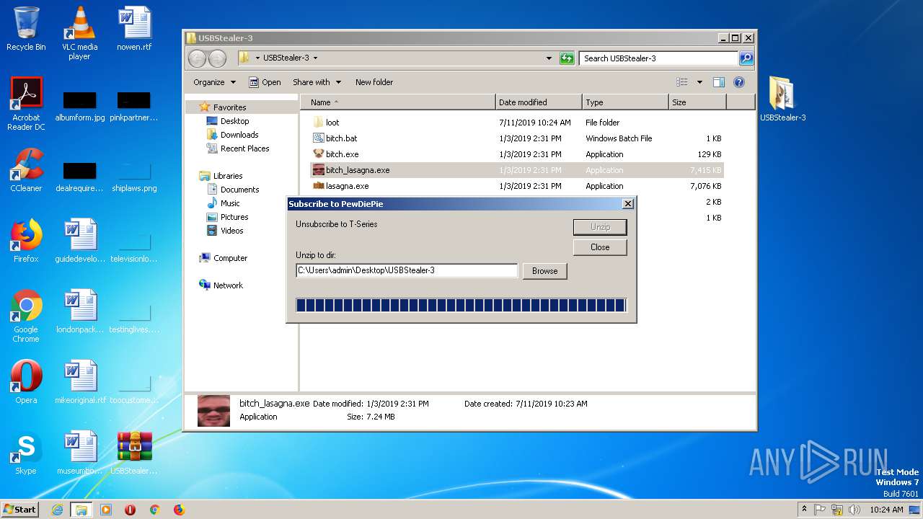The image size is (923, 519).
Task: Click Action Center flag tray icon
Action: coord(820,510)
